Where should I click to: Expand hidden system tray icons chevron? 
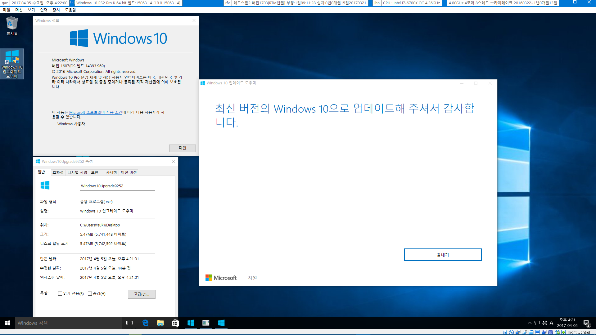pyautogui.click(x=529, y=323)
